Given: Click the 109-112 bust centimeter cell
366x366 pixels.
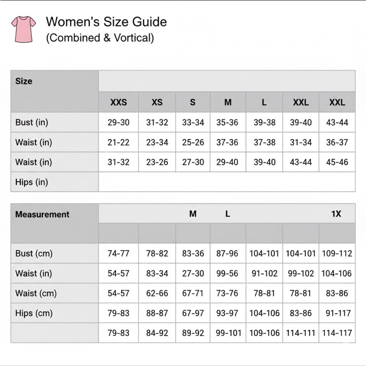Looking at the screenshot, I should [x=337, y=253].
